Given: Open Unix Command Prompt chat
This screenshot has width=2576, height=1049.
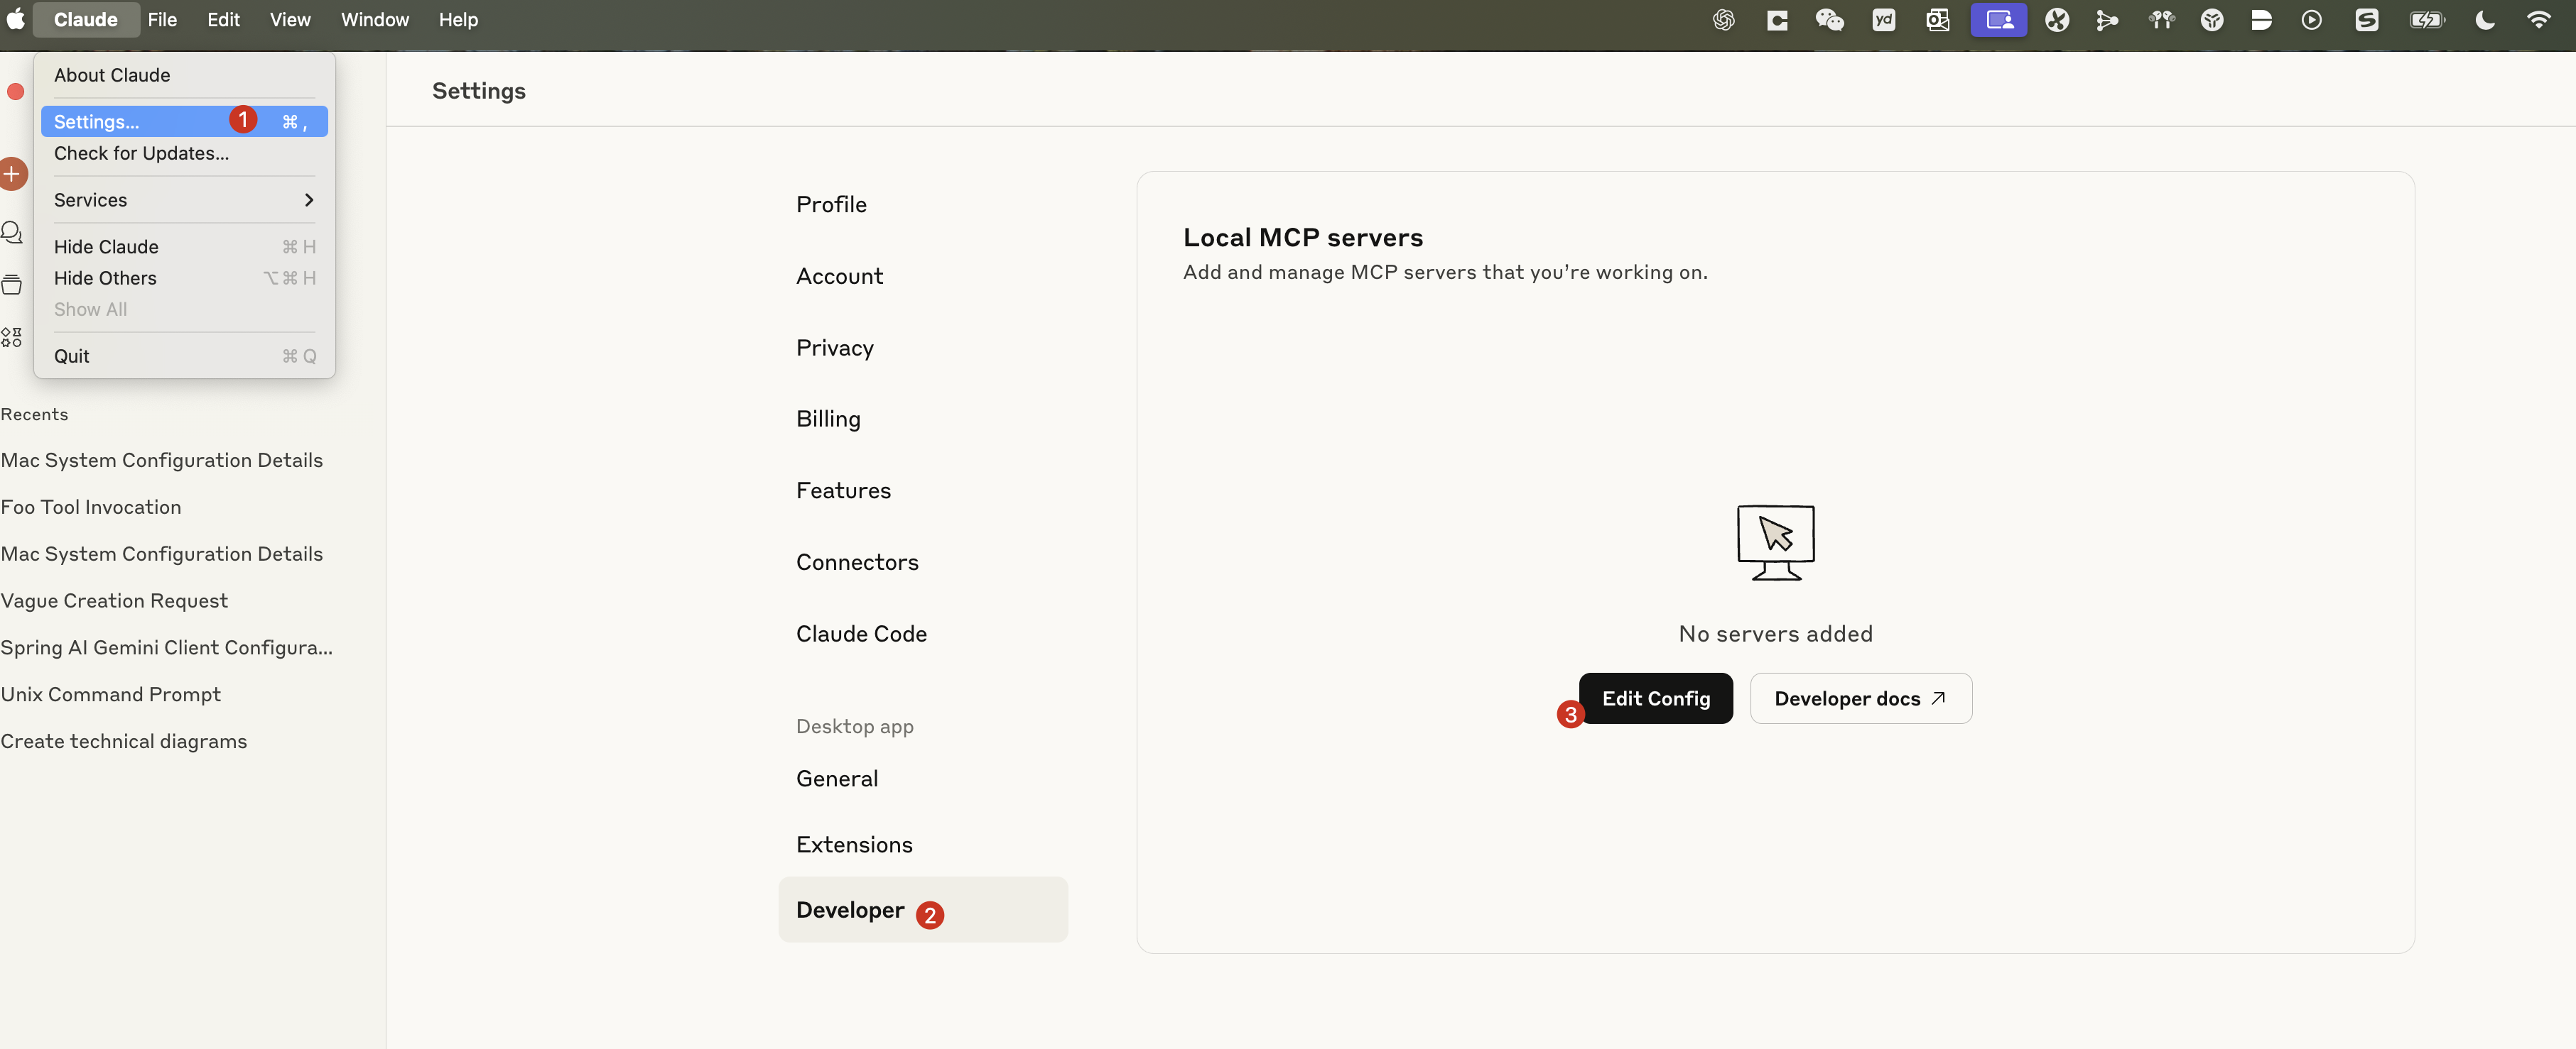Looking at the screenshot, I should coord(111,696).
